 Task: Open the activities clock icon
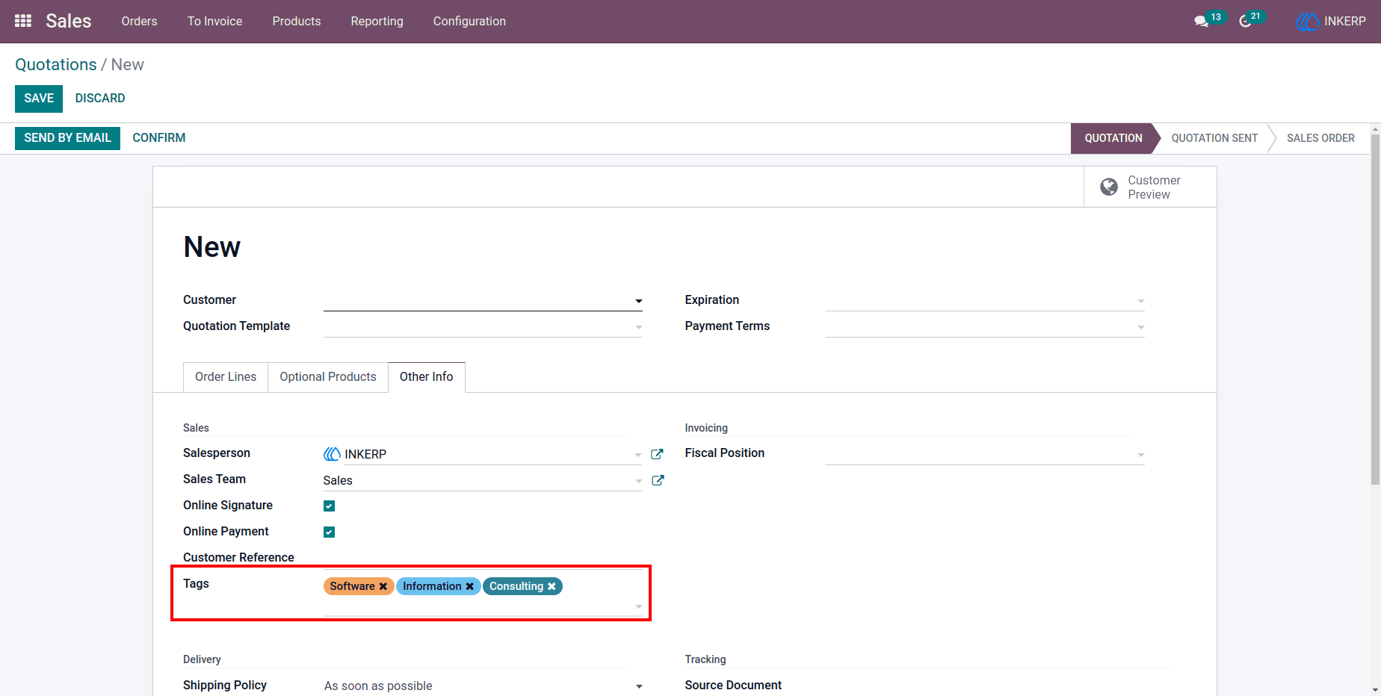pyautogui.click(x=1245, y=21)
